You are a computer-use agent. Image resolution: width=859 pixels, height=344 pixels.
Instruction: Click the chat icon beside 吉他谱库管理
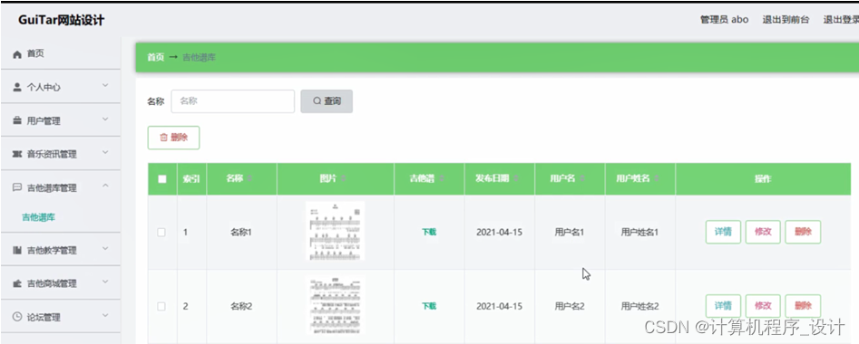click(x=17, y=187)
